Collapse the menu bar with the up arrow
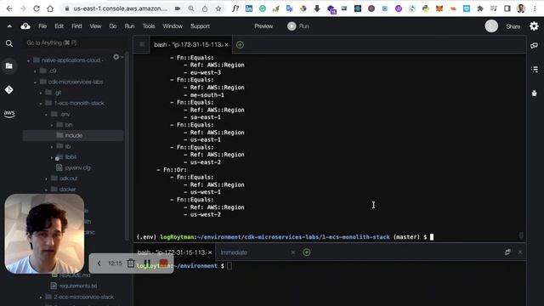544x306 pixels. (x=9, y=26)
